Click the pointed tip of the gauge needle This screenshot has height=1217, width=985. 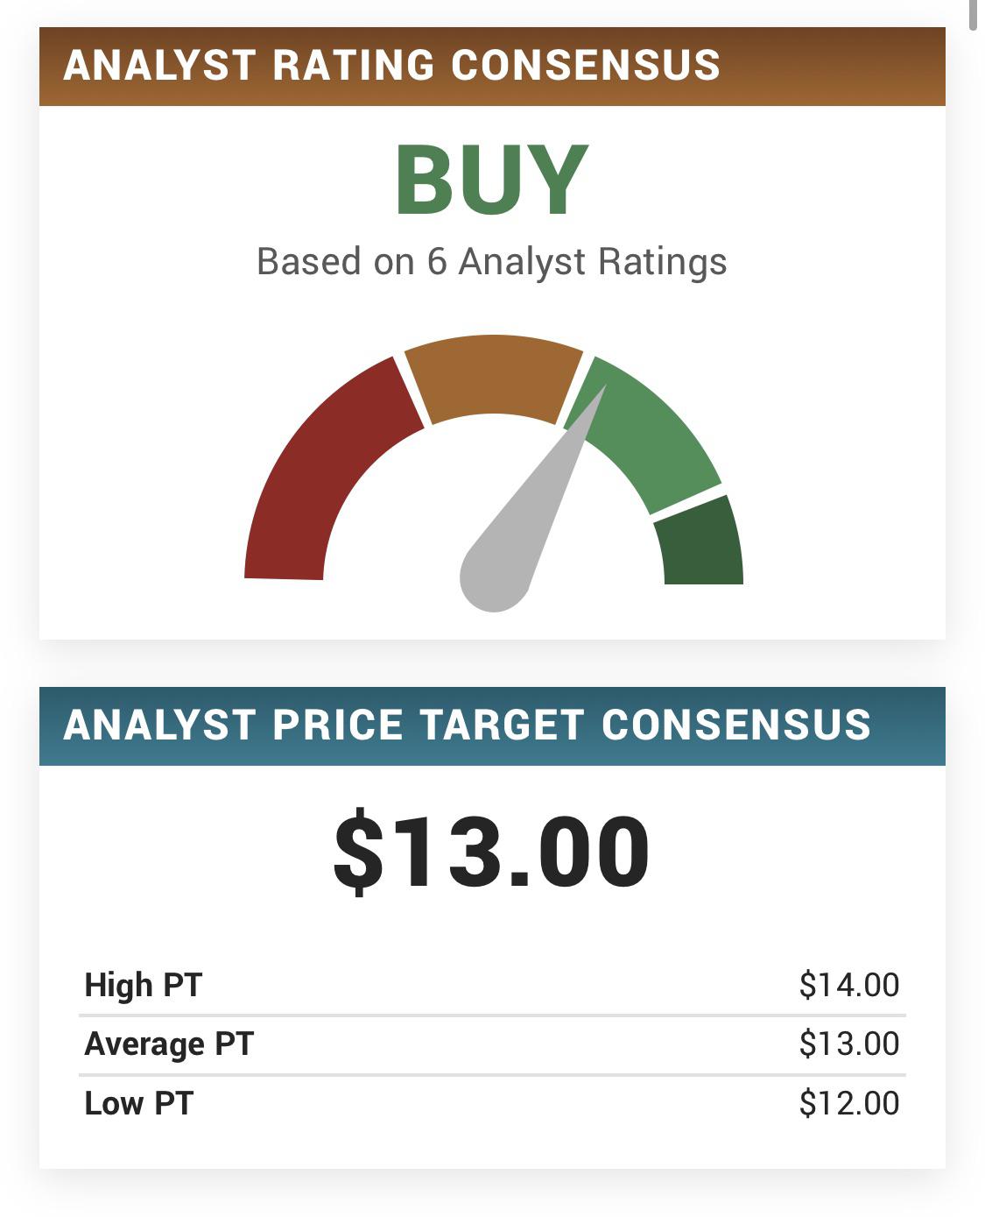602,392
